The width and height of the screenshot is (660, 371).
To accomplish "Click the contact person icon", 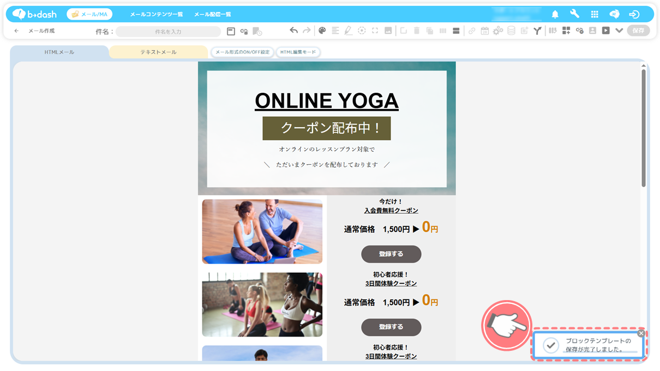I will [x=592, y=31].
